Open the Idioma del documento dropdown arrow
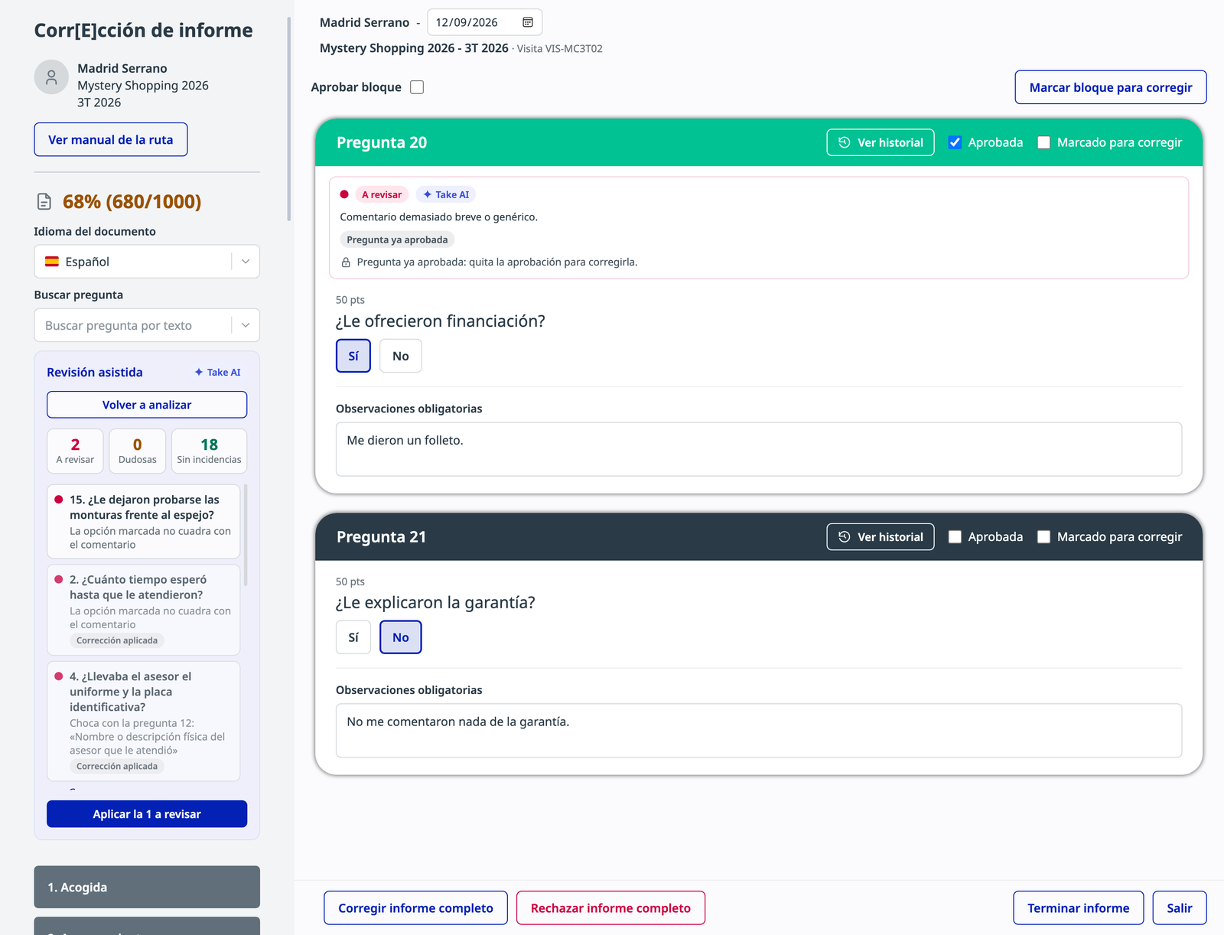1224x935 pixels. [x=246, y=262]
